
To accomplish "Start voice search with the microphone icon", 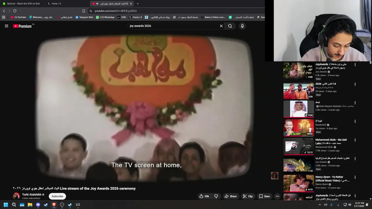I will [x=242, y=26].
